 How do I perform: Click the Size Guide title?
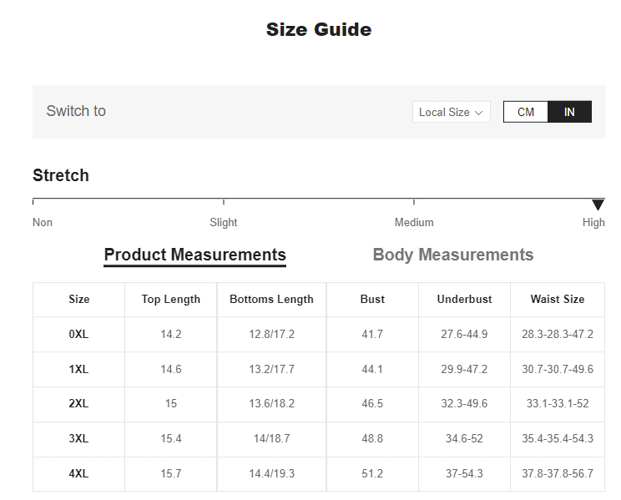pos(318,30)
